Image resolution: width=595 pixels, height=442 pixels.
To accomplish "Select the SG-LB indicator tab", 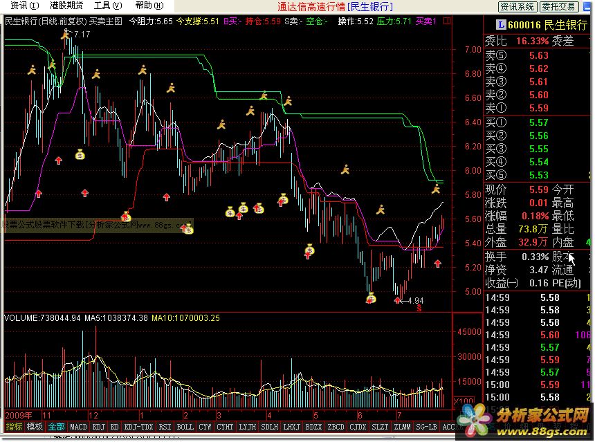I will [426, 427].
